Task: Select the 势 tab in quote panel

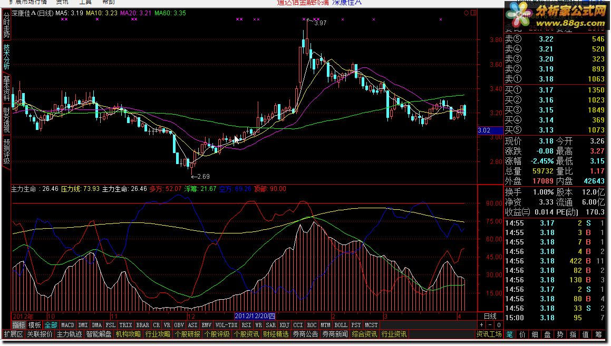Action: pos(560,334)
